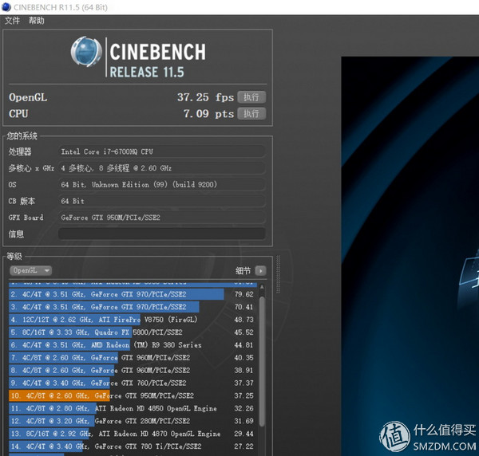Click the 处理器 field Intel Core i7-6700HQ

coord(161,151)
